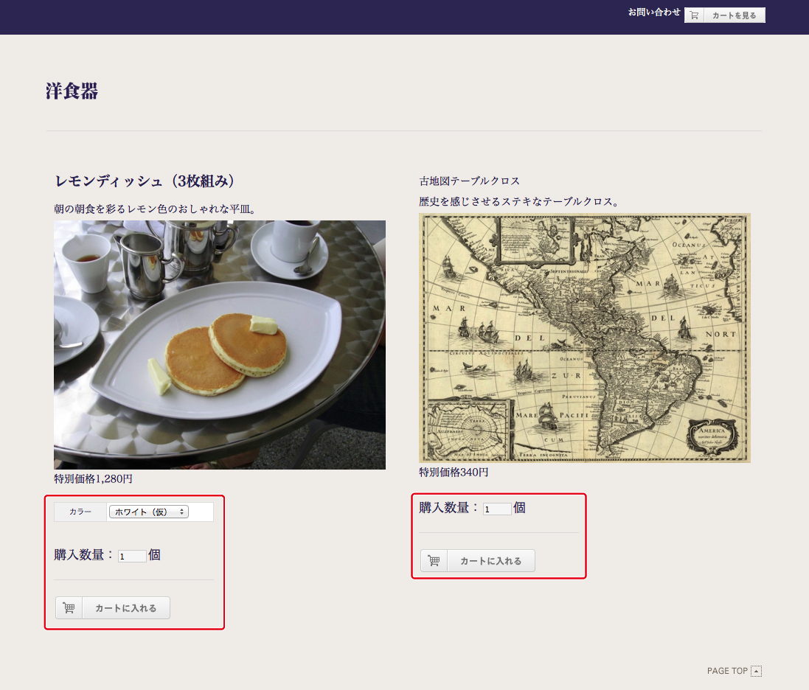Click quantity field for レモンディッシュ

tap(132, 556)
